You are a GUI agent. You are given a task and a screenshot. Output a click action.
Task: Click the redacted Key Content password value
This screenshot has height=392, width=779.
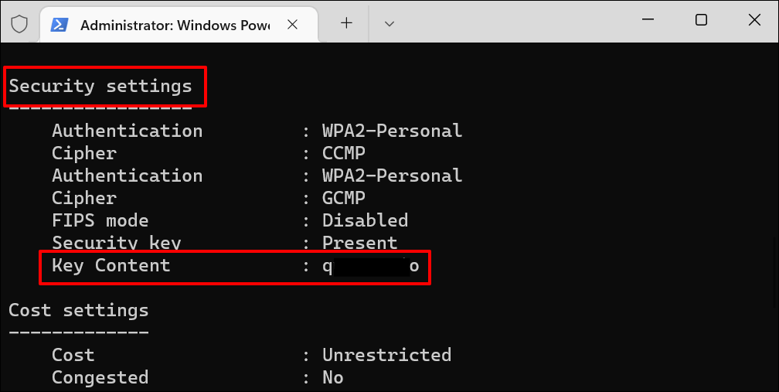371,267
